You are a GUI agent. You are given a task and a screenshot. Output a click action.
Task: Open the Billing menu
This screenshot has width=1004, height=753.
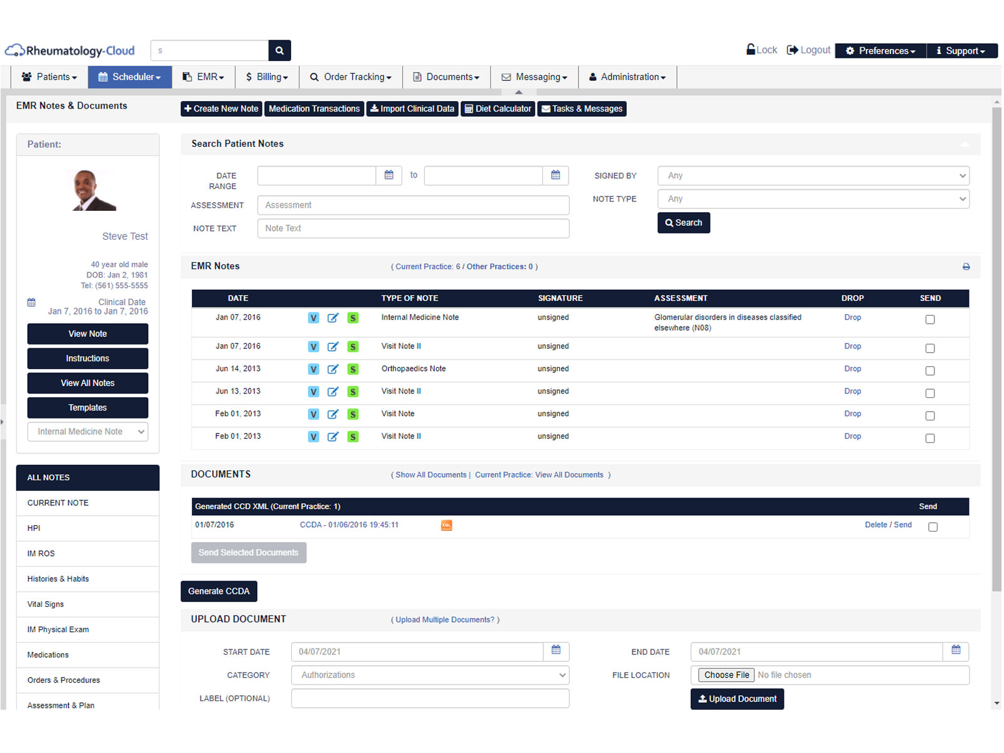[x=267, y=77]
